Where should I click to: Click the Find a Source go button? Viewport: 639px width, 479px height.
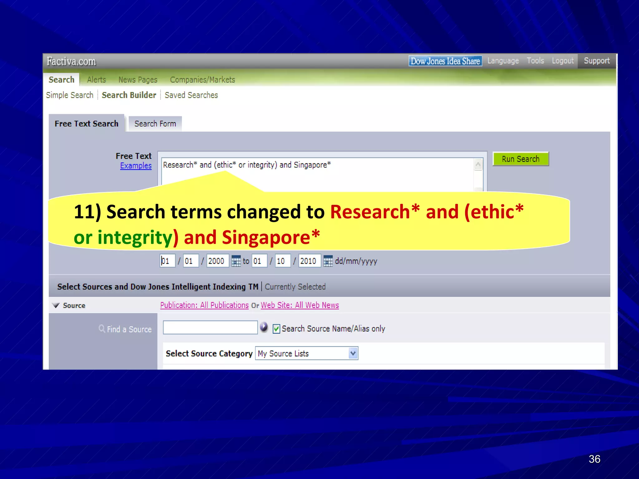264,327
